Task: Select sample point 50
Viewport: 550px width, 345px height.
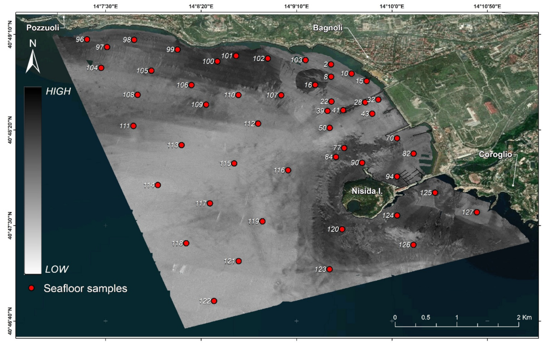Action: click(x=329, y=128)
